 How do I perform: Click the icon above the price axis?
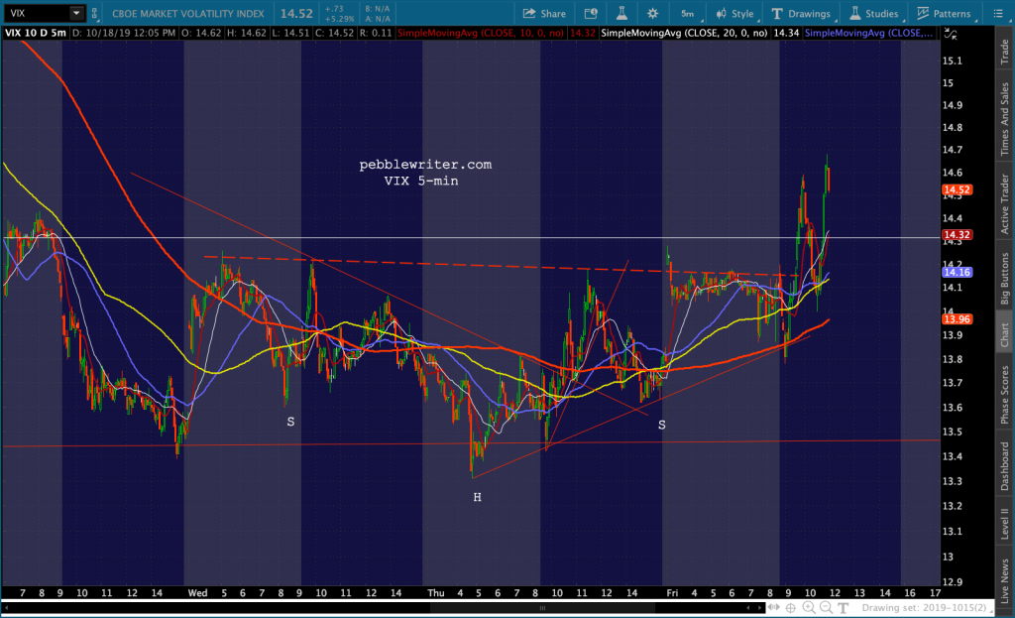coord(953,35)
